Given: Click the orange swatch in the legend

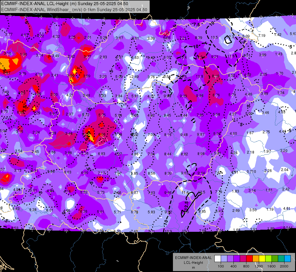Looking at the screenshot, I should pos(256,259).
